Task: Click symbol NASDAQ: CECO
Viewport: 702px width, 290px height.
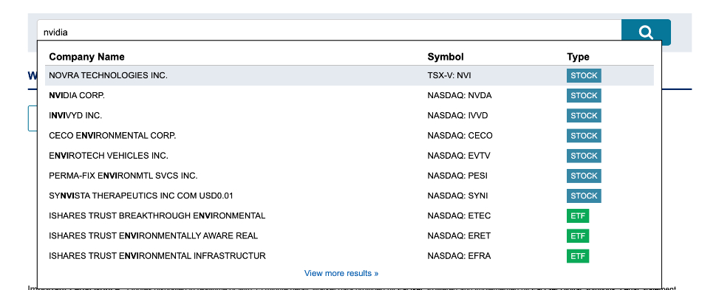Action: (460, 136)
